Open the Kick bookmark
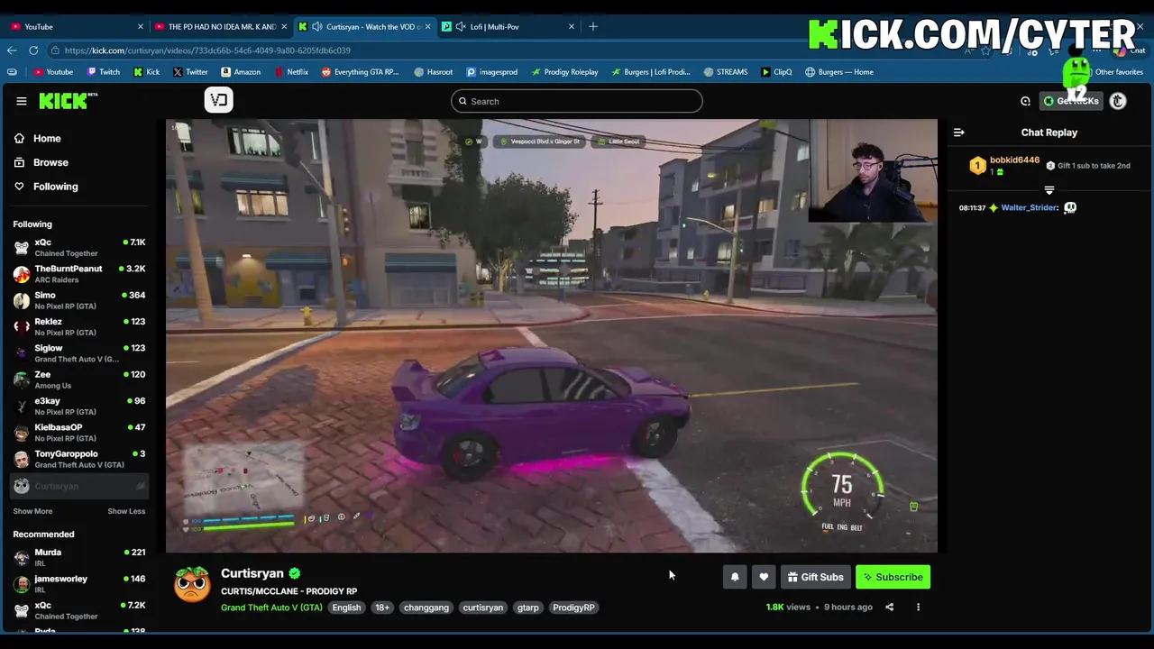The image size is (1154, 649). (x=147, y=72)
